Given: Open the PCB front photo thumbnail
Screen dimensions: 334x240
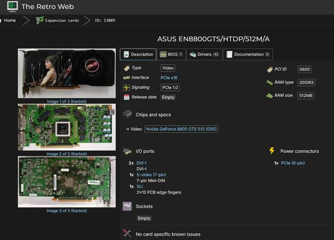Looking at the screenshot, I should 67,127.
